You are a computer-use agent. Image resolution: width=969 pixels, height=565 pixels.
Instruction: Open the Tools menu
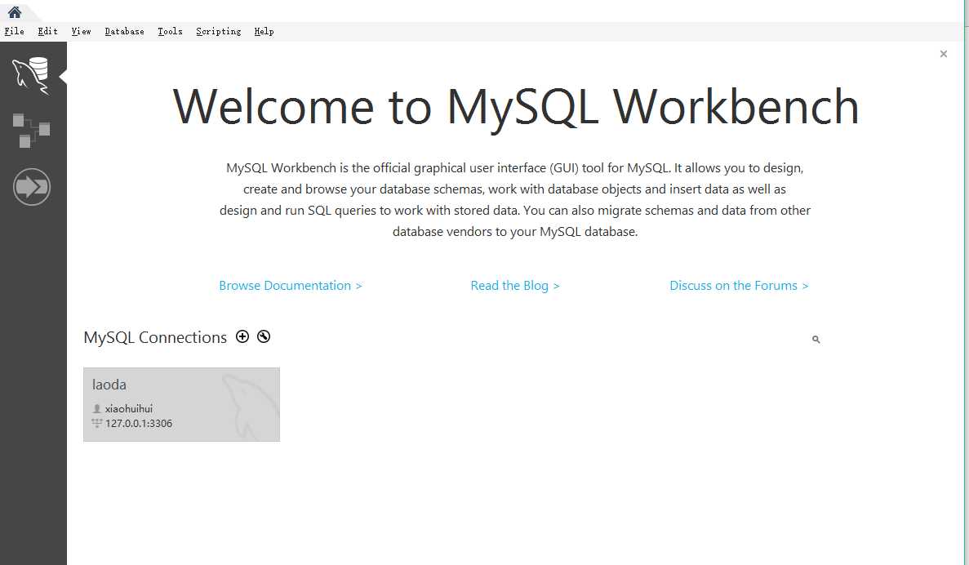click(170, 32)
